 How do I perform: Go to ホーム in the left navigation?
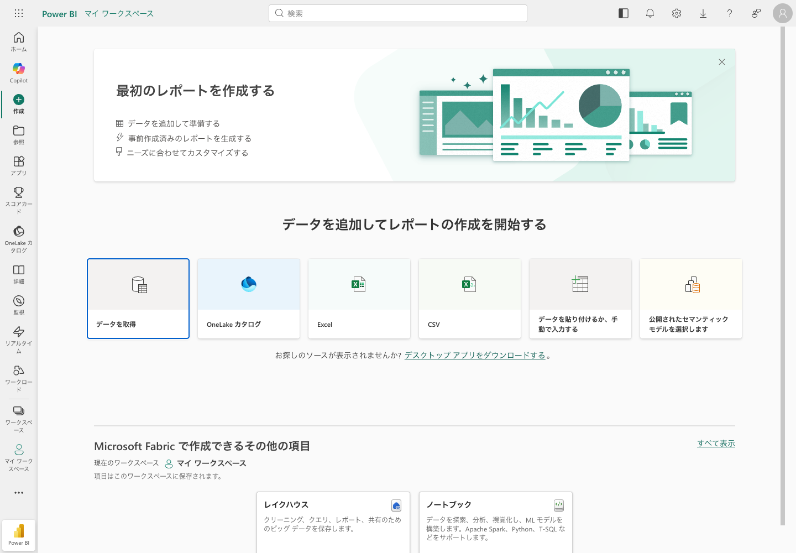coord(19,41)
